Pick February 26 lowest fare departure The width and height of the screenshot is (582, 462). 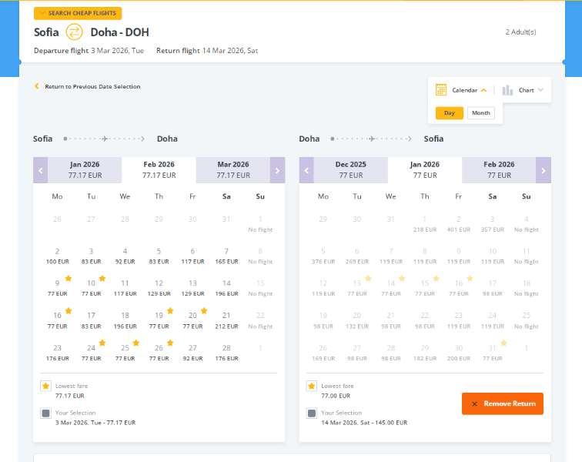pos(159,353)
